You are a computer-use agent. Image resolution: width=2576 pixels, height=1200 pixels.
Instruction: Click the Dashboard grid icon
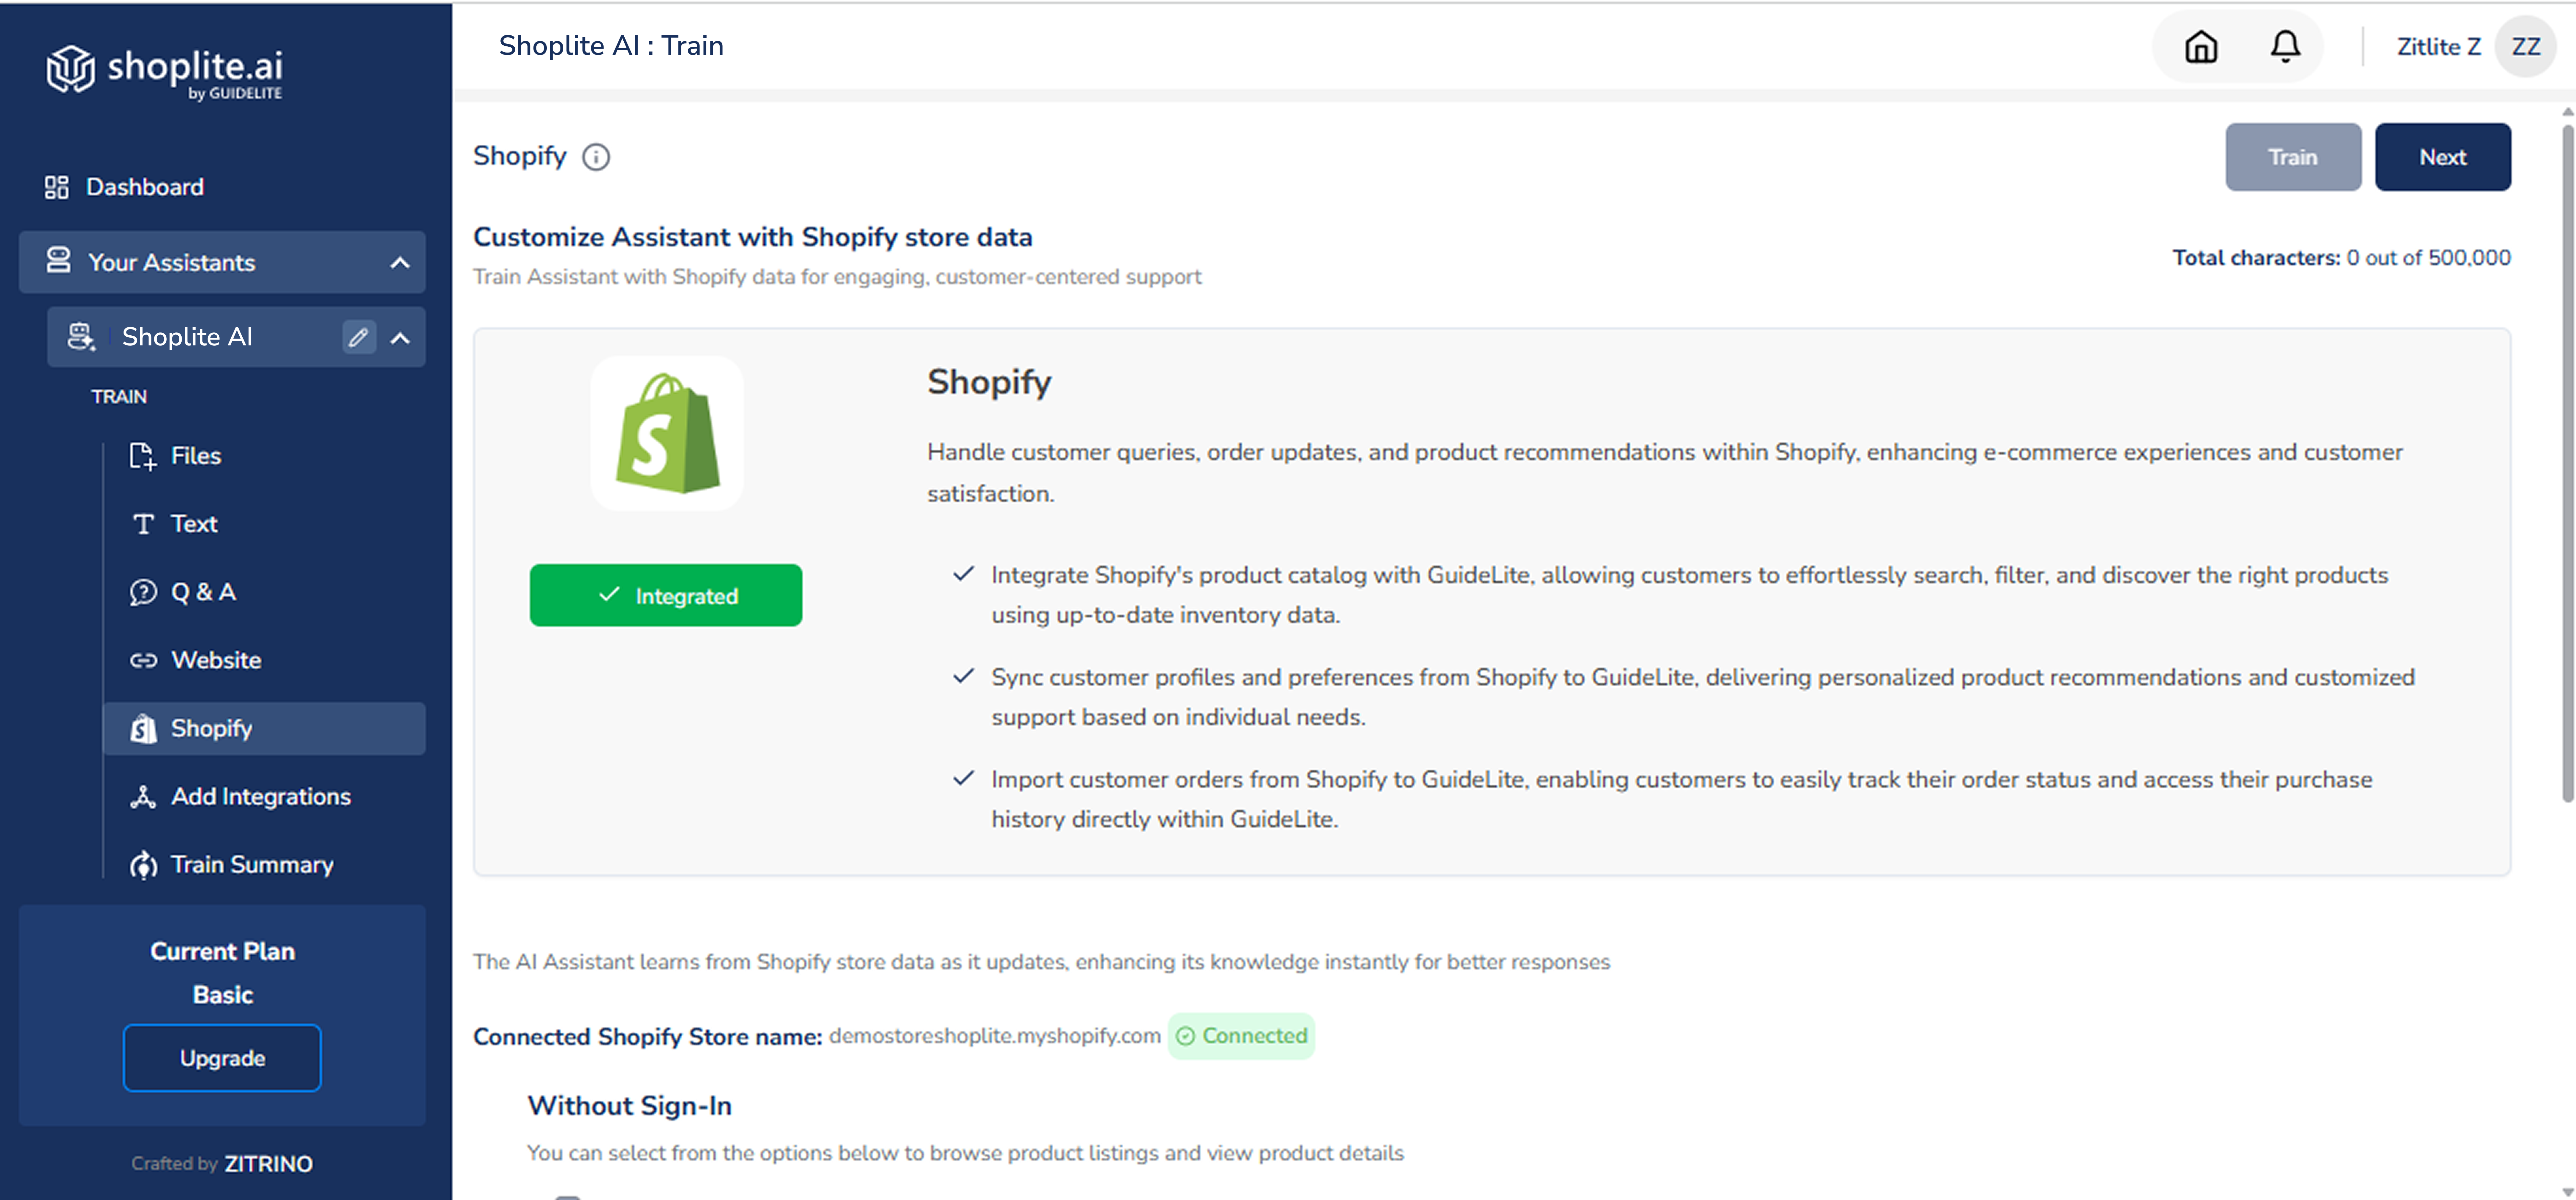[57, 187]
